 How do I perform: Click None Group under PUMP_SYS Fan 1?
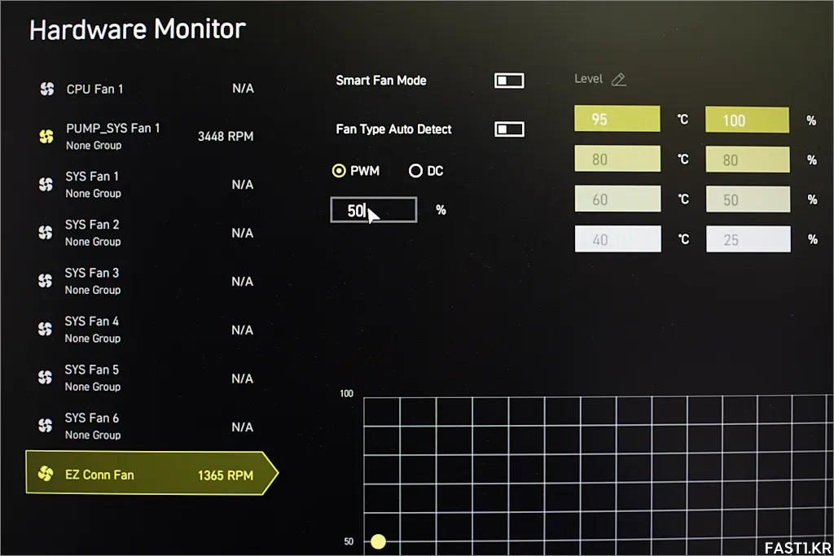pos(94,146)
